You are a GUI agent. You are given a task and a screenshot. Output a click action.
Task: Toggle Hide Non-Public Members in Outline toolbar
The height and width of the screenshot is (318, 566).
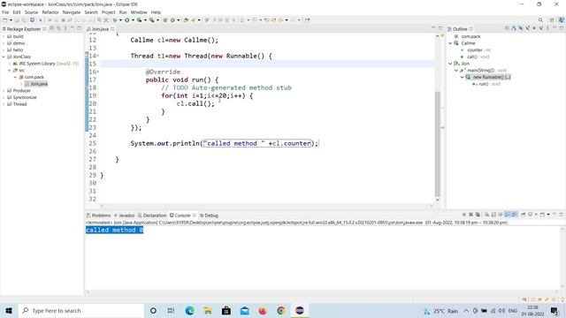pyautogui.click(x=534, y=28)
